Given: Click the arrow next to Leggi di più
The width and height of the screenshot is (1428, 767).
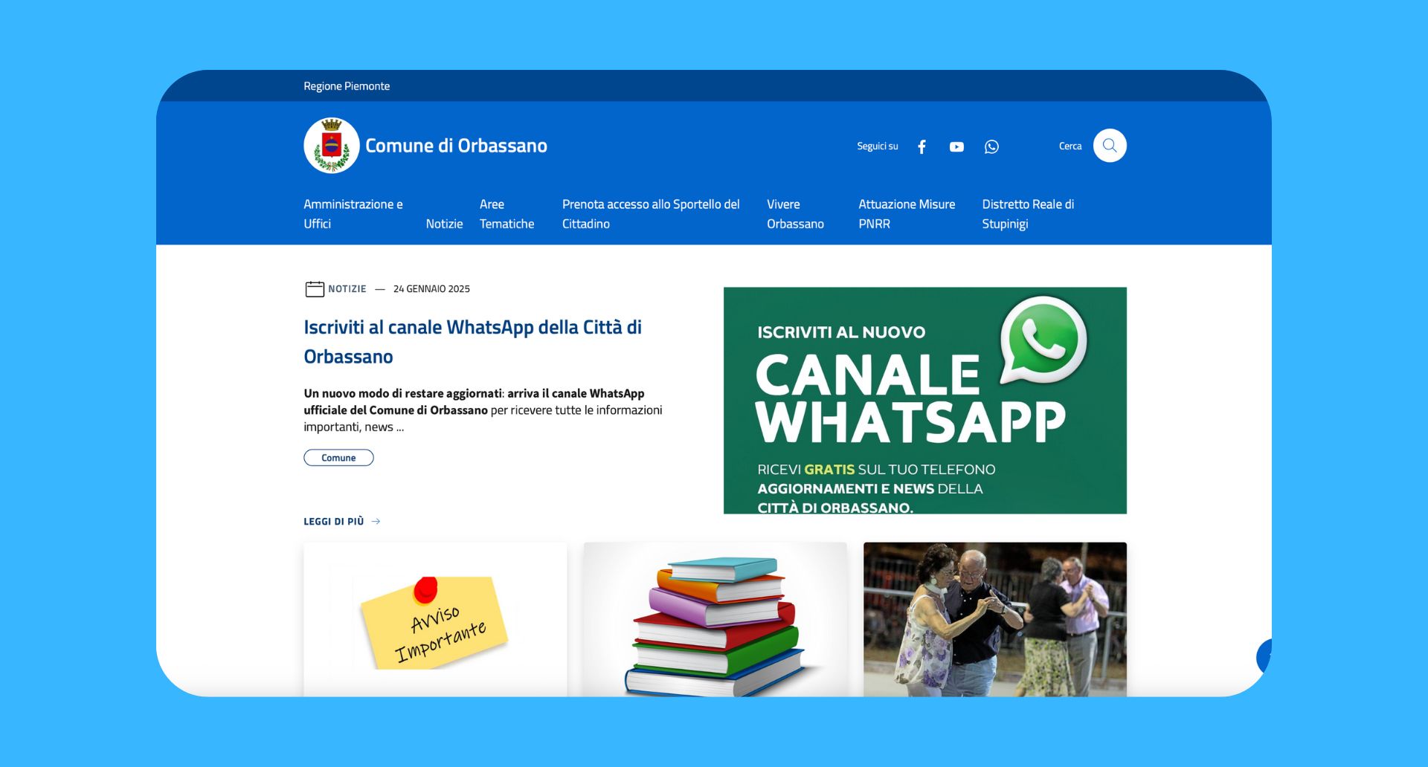Looking at the screenshot, I should pyautogui.click(x=376, y=522).
